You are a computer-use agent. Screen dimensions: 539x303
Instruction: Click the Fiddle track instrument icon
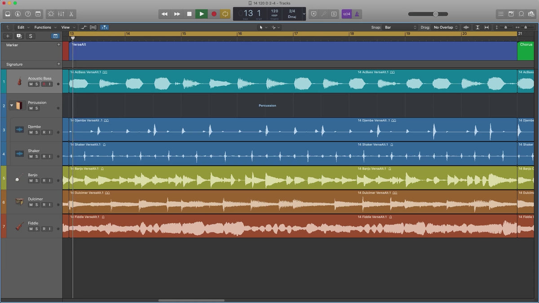[x=19, y=226]
